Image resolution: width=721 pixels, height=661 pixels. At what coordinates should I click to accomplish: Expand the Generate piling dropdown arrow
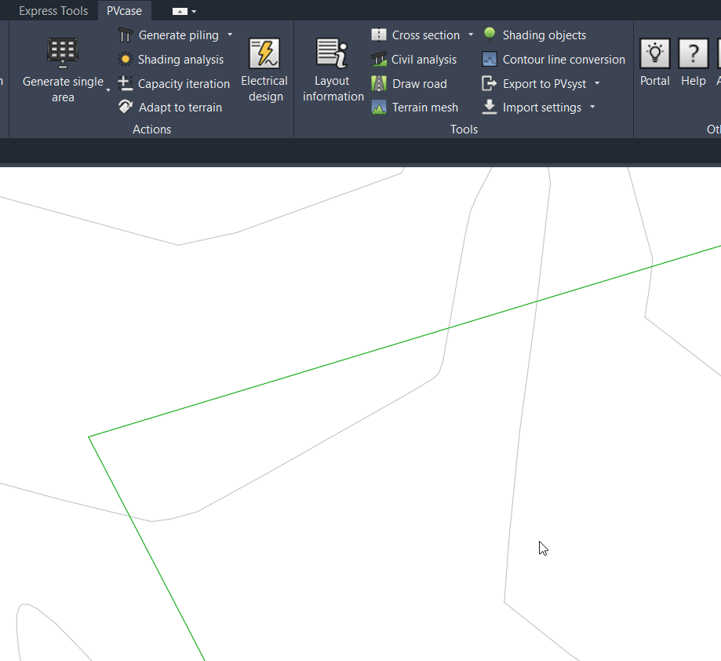(230, 35)
